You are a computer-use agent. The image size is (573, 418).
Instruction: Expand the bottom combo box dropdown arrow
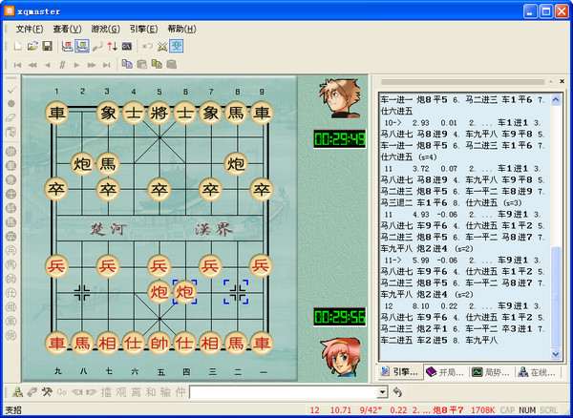point(382,392)
